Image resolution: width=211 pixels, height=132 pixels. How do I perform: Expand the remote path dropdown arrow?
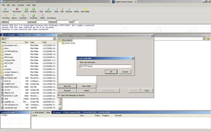point(204,39)
